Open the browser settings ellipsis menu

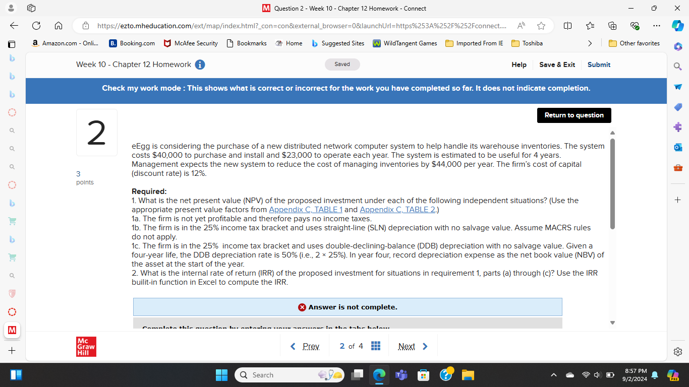[657, 25]
